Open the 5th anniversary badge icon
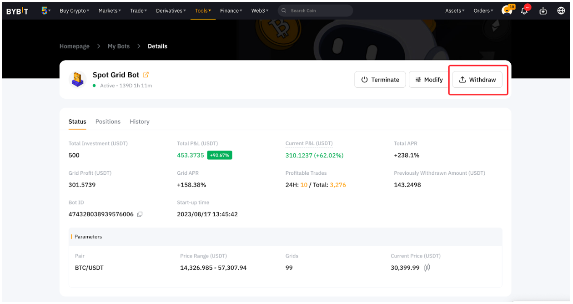This screenshot has height=304, width=573. pyautogui.click(x=45, y=10)
